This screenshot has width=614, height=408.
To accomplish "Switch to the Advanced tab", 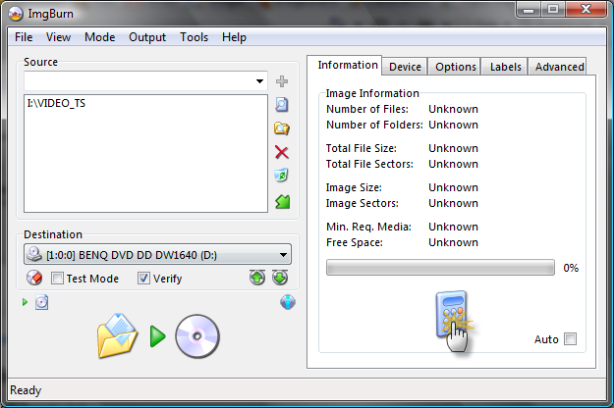I will [560, 67].
